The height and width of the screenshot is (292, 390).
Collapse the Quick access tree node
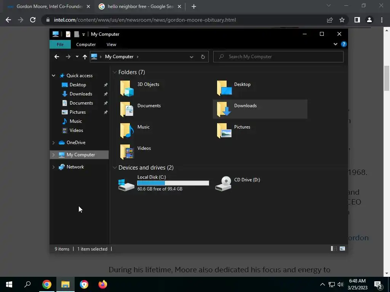(53, 76)
